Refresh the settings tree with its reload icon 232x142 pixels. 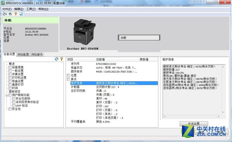tap(57, 59)
